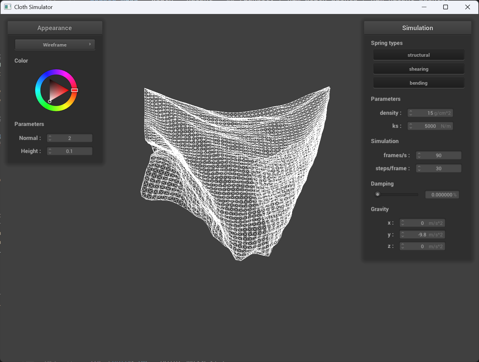The image size is (479, 362).
Task: Close the Cloth Simulator window
Action: [x=467, y=7]
